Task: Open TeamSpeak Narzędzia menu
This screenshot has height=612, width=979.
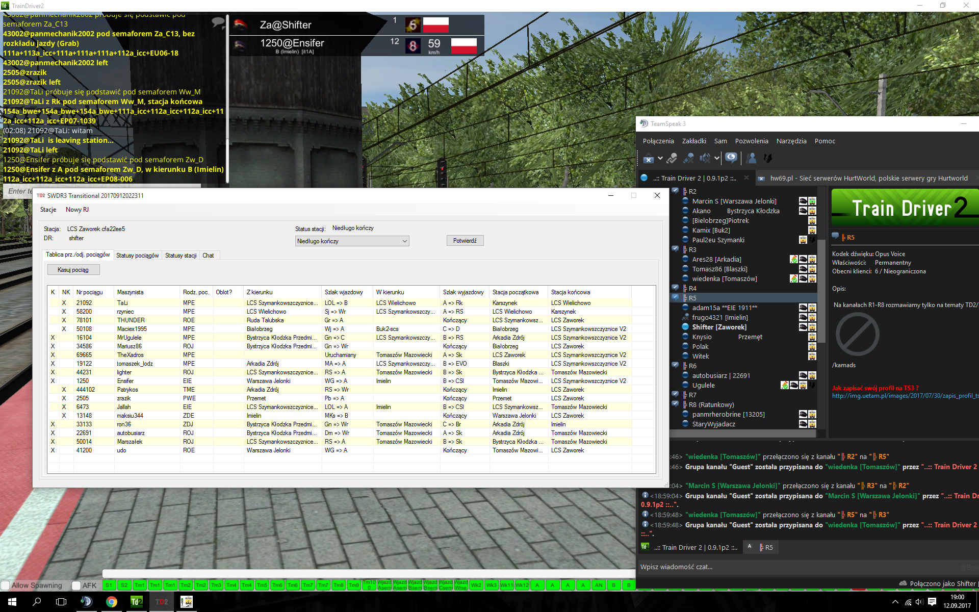Action: point(791,141)
